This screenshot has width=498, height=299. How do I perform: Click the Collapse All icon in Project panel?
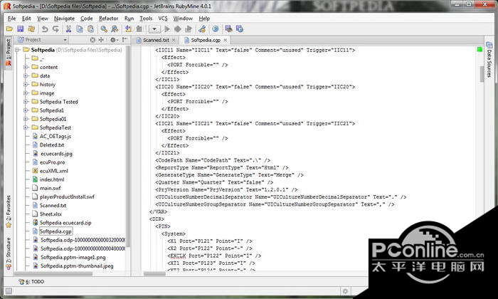click(101, 40)
